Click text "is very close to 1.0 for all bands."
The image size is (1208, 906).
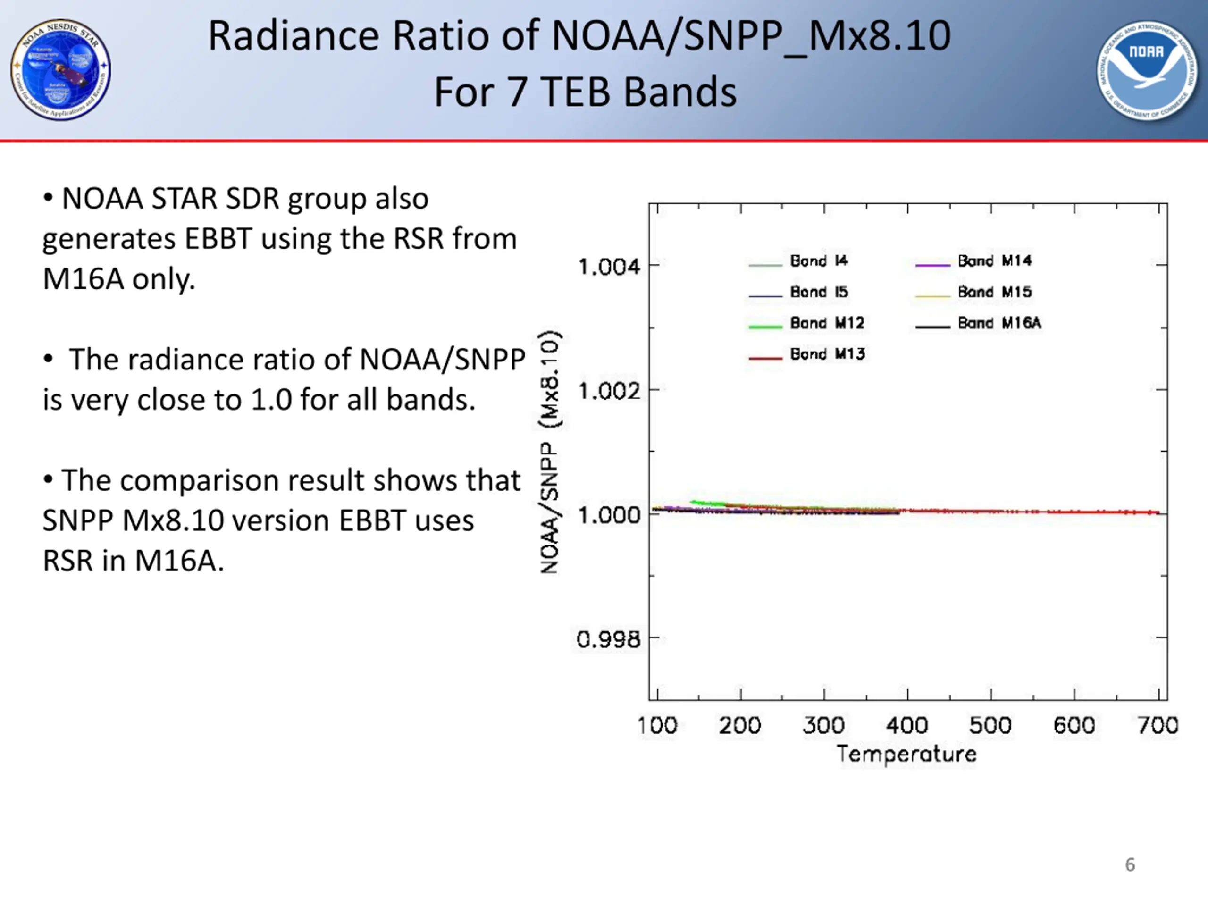[259, 400]
